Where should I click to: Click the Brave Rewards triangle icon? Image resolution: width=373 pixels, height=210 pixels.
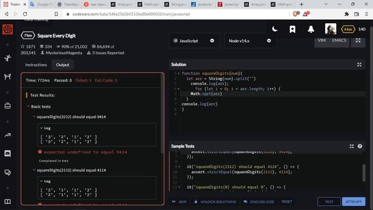pos(306,14)
